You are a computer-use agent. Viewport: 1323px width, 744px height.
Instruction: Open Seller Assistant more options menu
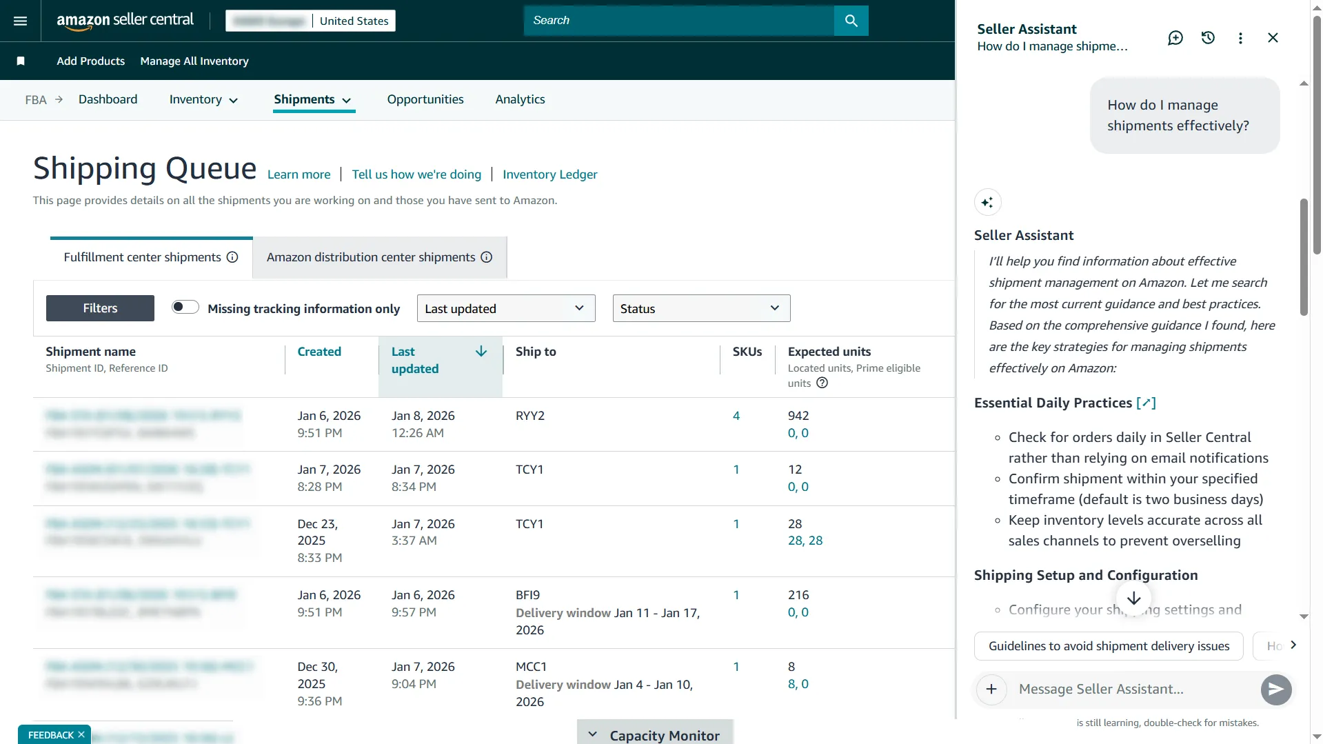click(x=1240, y=38)
